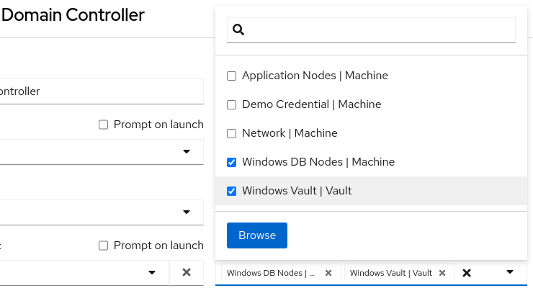Open the bottom-left dropdown caret beside clear button
This screenshot has width=533, height=301.
tap(152, 272)
